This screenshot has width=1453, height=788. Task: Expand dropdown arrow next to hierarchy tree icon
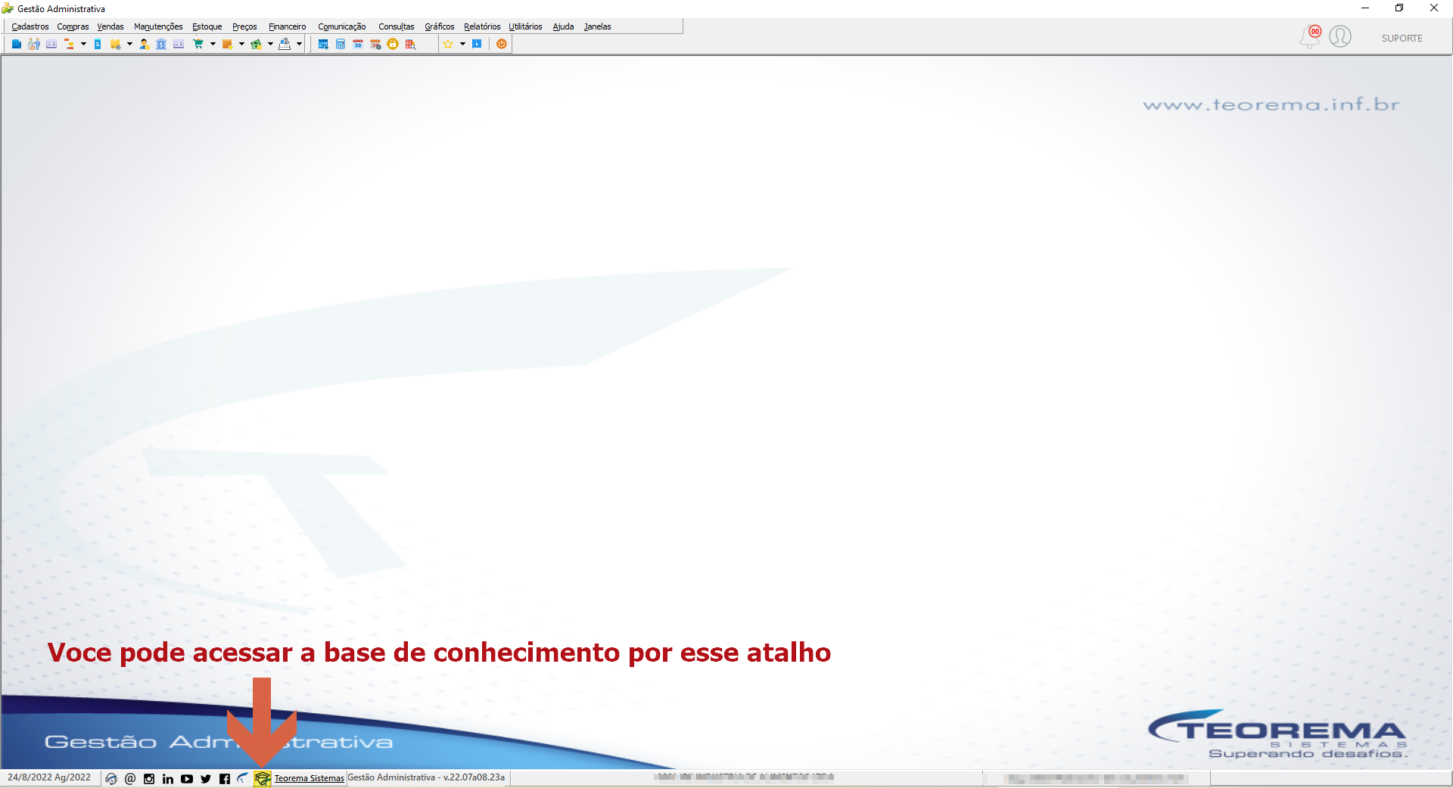coord(83,45)
